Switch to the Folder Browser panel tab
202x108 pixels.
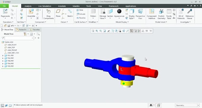pyautogui.click(x=21, y=30)
